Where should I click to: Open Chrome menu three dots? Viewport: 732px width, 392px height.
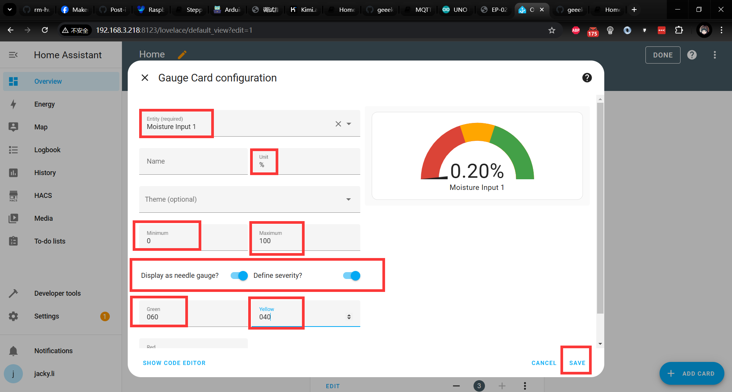pos(721,30)
